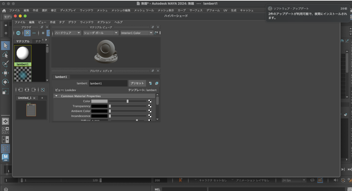Click the Material Viewer pause/update icon
The width and height of the screenshot is (352, 191).
156,33
